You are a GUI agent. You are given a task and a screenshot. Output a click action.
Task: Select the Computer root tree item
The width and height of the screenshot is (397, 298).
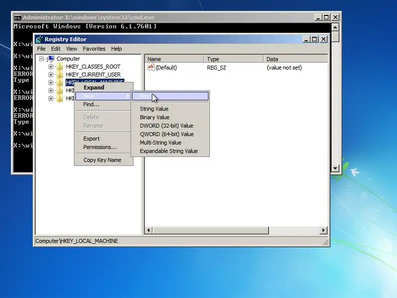click(x=68, y=59)
